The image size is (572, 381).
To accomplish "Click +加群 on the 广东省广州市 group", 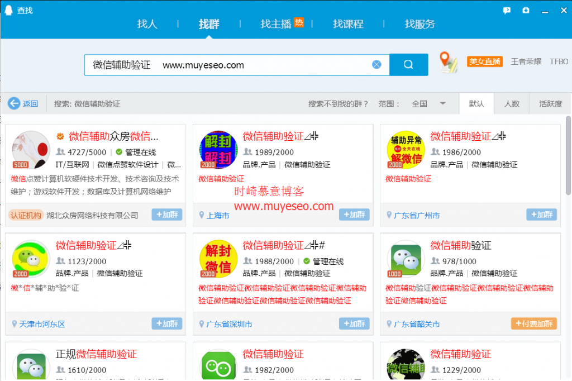I will [x=542, y=215].
